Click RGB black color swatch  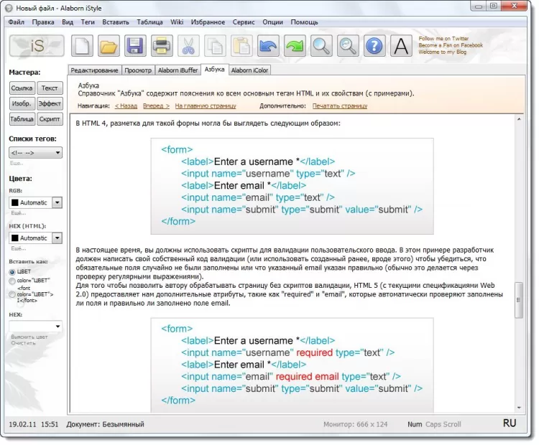tap(15, 202)
